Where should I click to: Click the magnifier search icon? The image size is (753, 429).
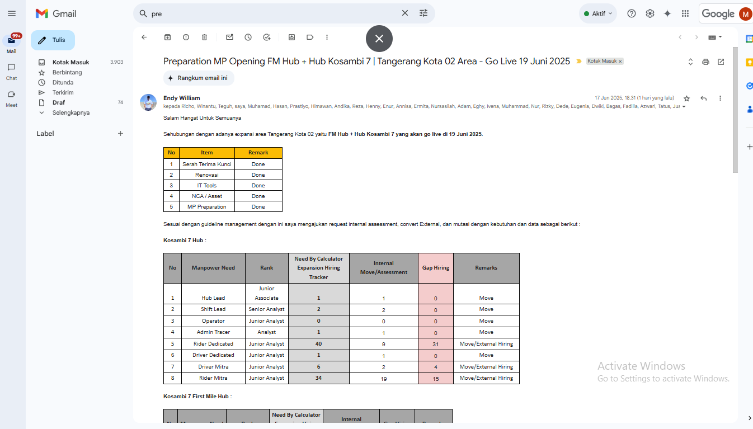[143, 13]
